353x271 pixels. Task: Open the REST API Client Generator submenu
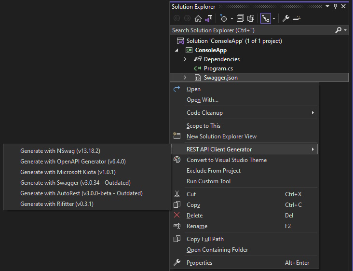[x=244, y=149]
